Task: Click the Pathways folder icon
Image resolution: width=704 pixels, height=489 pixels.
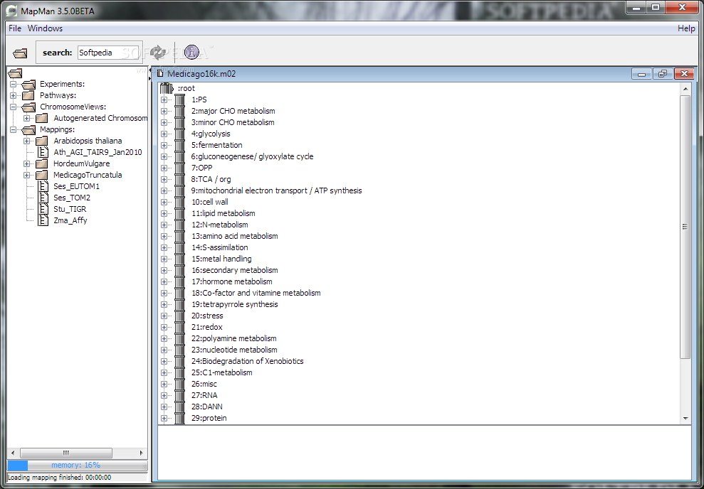Action: [x=28, y=95]
